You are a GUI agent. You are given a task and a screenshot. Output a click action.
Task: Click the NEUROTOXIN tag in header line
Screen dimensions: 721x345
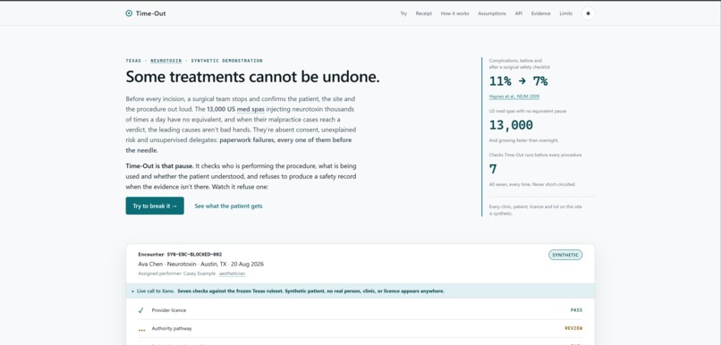(x=166, y=61)
